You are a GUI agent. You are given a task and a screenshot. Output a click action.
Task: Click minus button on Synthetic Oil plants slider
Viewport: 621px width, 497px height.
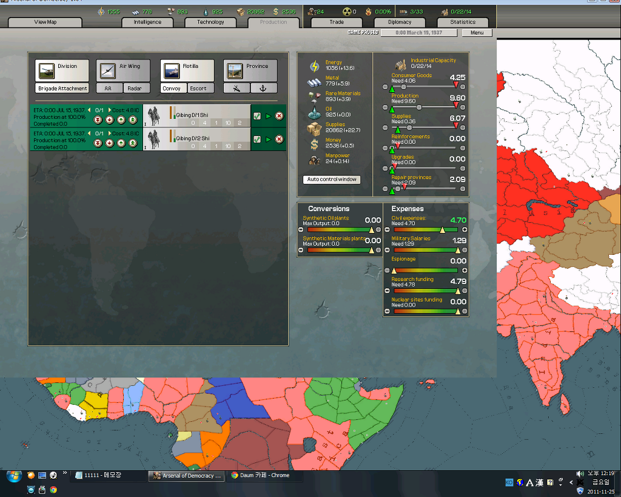(x=301, y=229)
